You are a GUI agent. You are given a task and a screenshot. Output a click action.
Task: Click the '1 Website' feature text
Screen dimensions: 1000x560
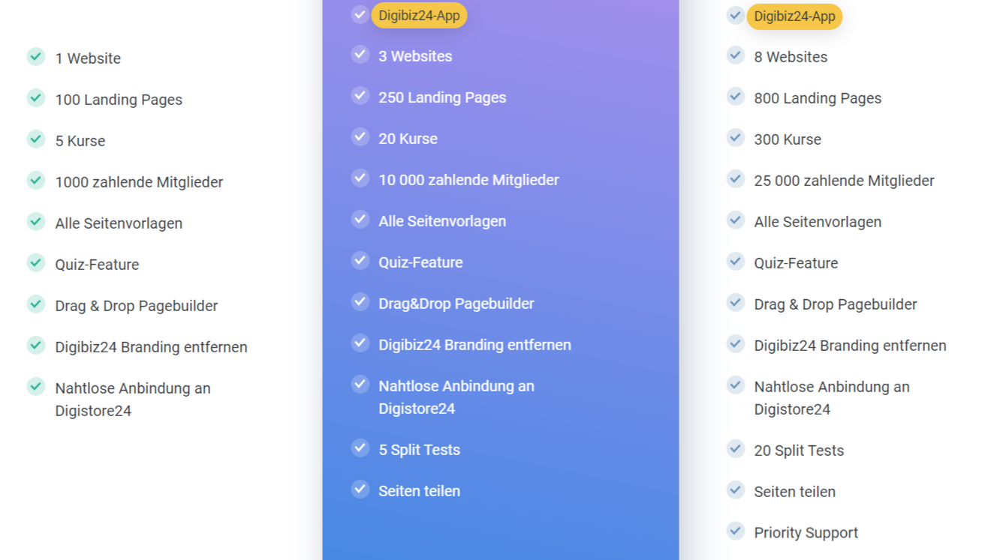tap(88, 58)
